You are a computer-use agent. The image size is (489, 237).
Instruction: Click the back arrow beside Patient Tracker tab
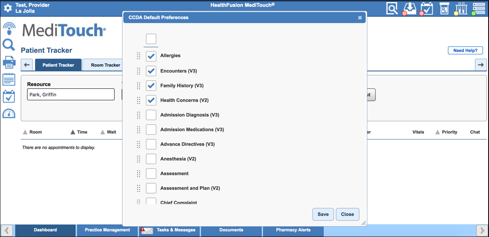(27, 65)
